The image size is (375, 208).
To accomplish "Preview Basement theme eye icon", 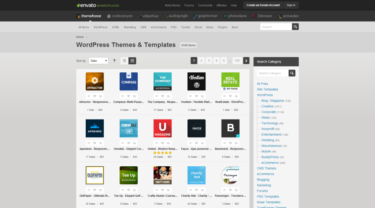I will (224, 143).
